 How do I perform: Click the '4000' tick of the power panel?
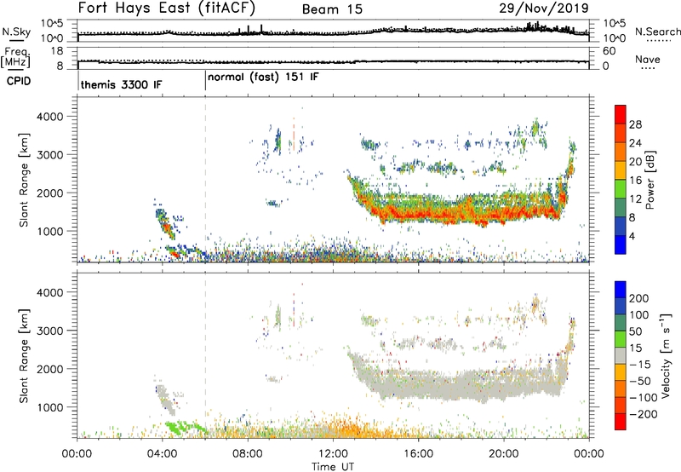pyautogui.click(x=50, y=117)
